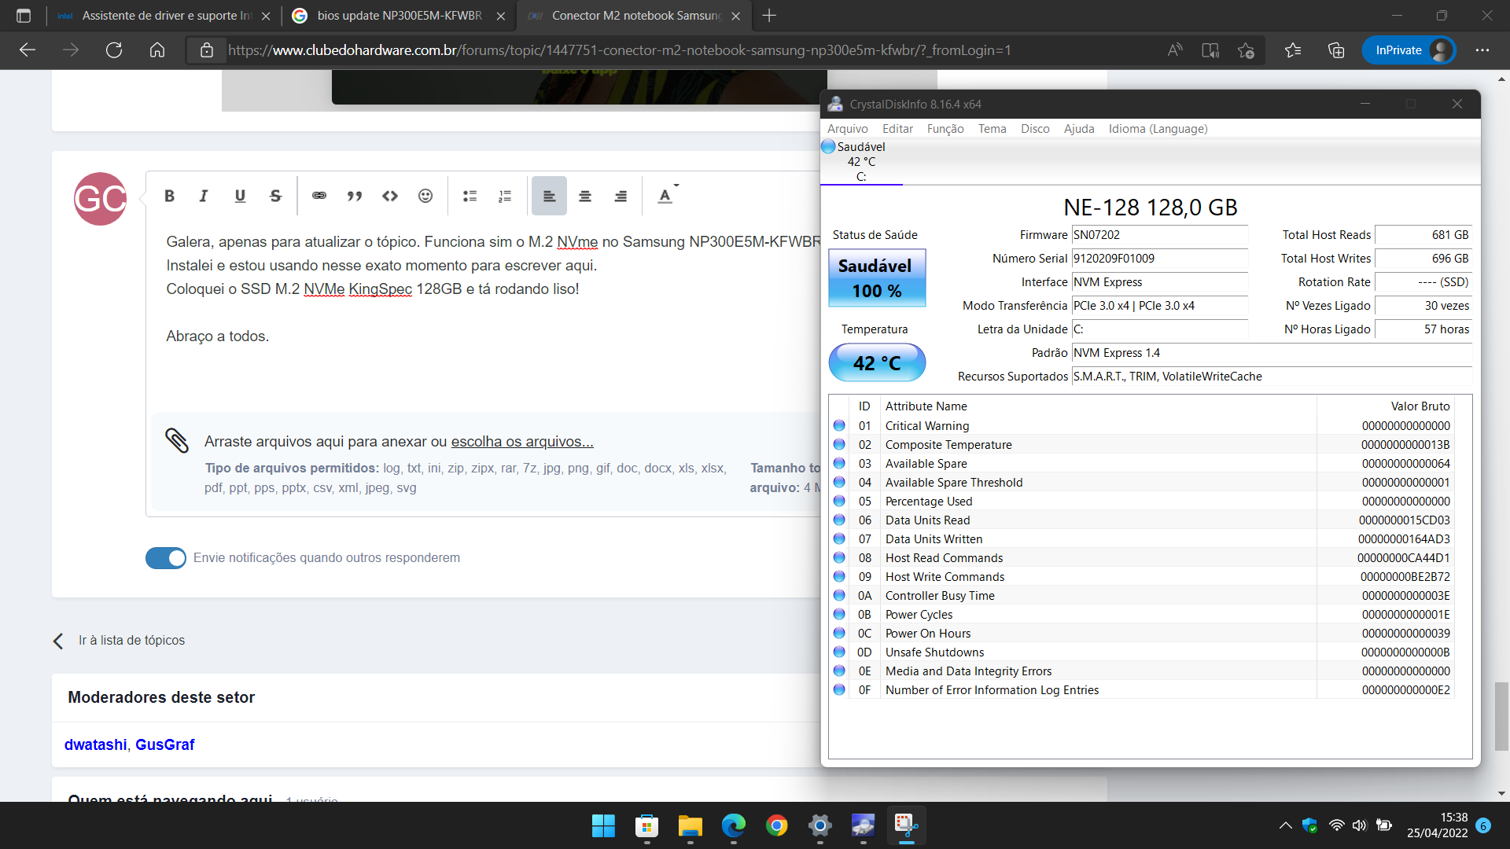1510x849 pixels.
Task: Open moderator GusGraf's profile
Action: 164,744
